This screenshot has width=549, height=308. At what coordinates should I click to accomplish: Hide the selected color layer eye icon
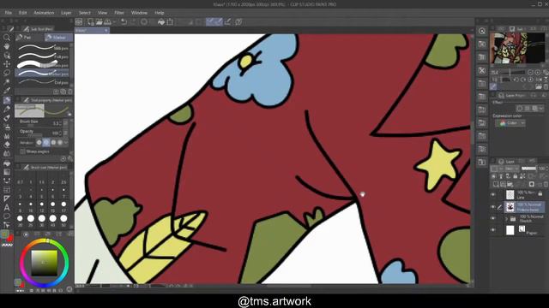click(493, 207)
